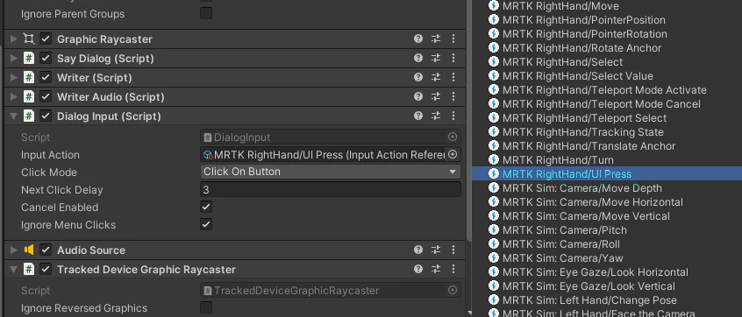Click the TrackedDeviceGraphicRaycaster script picker circle
Image resolution: width=742 pixels, height=317 pixels.
click(453, 290)
